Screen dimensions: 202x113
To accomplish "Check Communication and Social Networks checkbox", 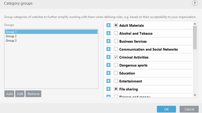I will pos(116,49).
